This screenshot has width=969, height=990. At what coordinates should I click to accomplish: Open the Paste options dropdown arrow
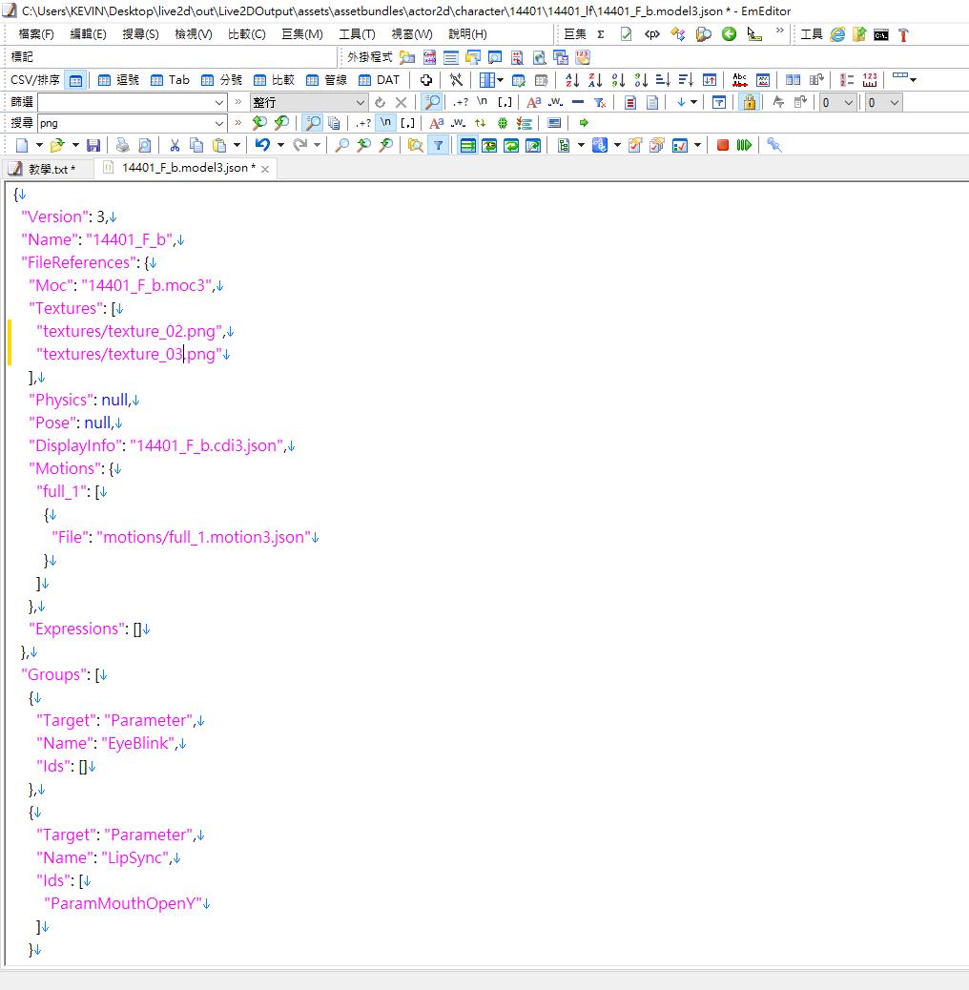tap(237, 145)
